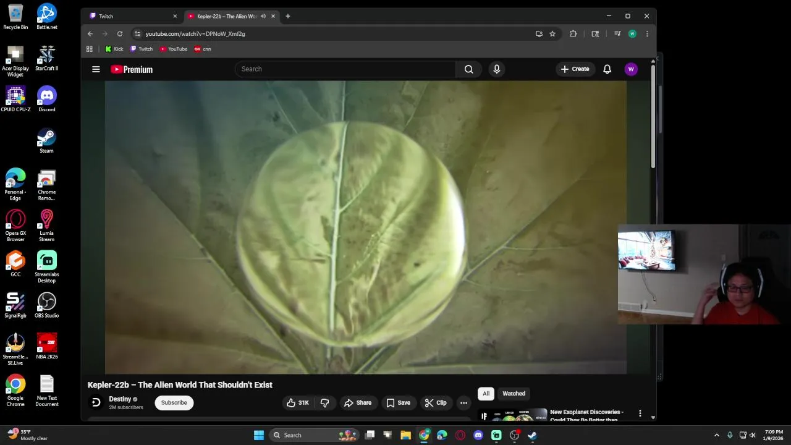This screenshot has height=445, width=791.
Task: Open the Twitch bookmark
Action: 142,49
